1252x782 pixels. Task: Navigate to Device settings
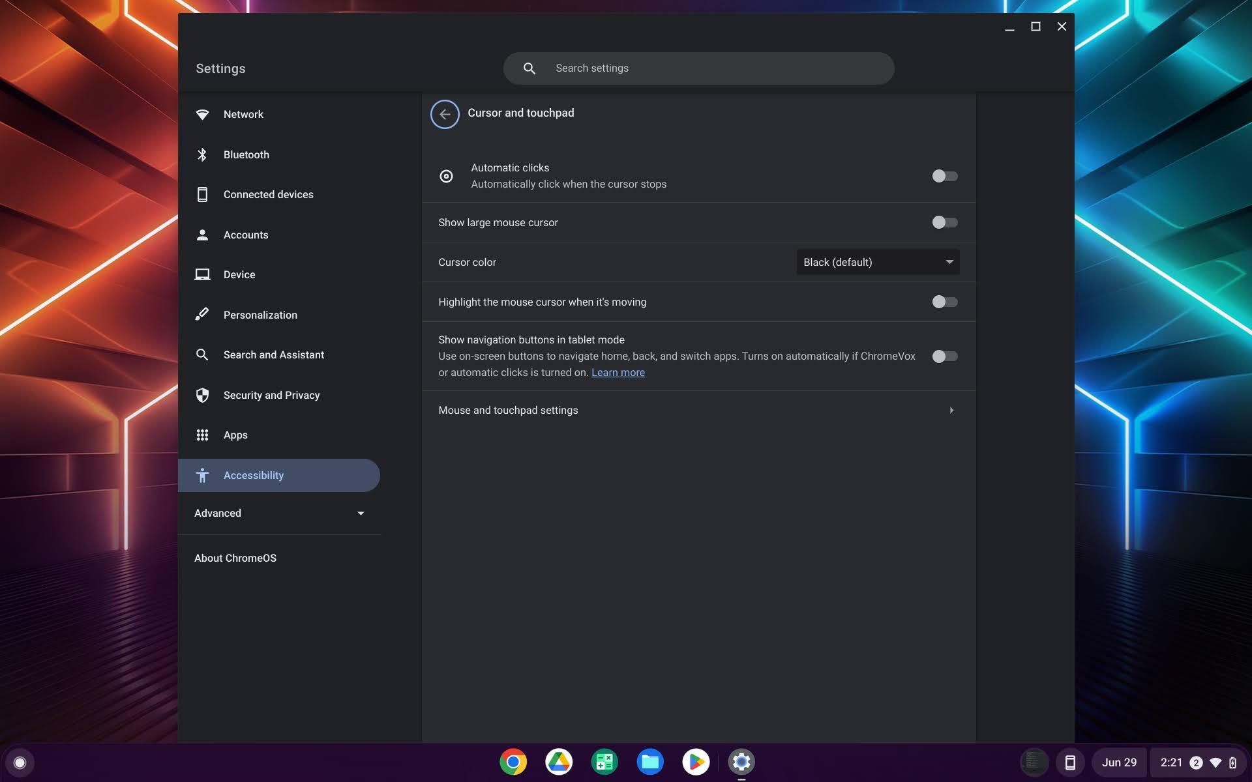239,275
